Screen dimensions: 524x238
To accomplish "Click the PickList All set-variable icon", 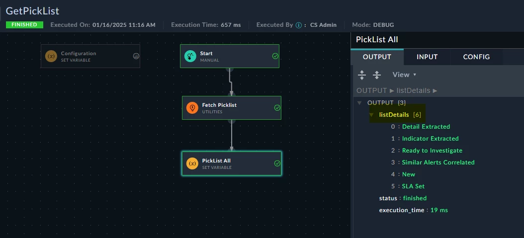I will click(x=192, y=163).
